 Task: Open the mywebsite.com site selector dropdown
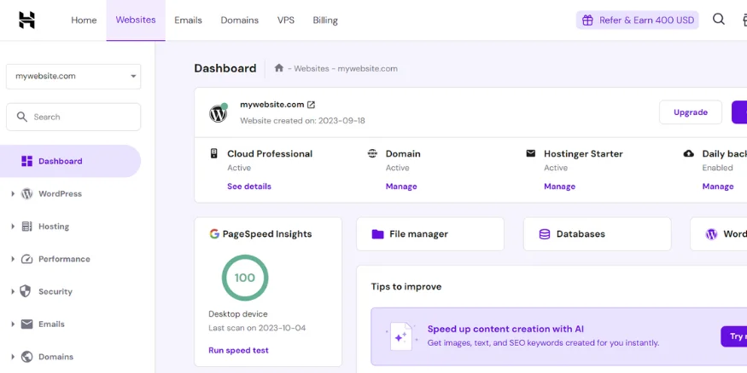click(73, 77)
